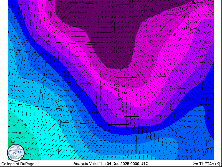The image size is (222, 167).
Task: Click the 268 contour label
Action: pos(120,99)
